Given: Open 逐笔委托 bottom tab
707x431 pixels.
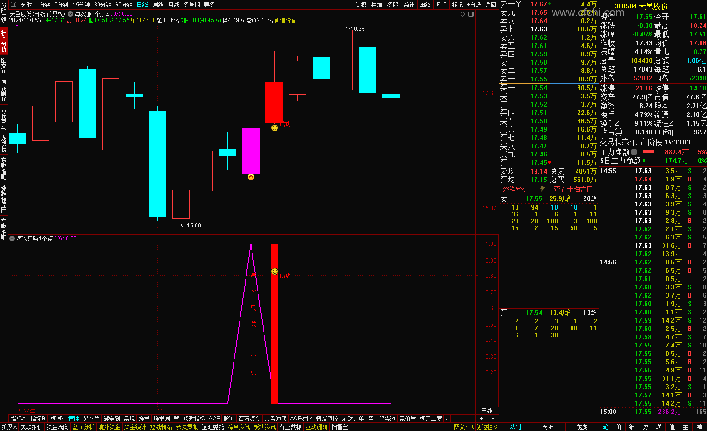Looking at the screenshot, I should pos(213,427).
